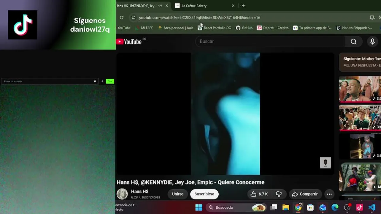Dislike the video

pyautogui.click(x=279, y=194)
